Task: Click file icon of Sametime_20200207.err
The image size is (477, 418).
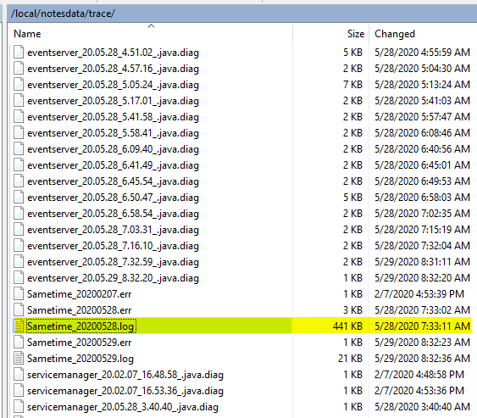Action: [19, 294]
